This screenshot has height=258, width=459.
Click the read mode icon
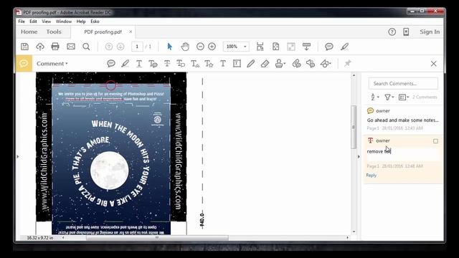click(306, 47)
